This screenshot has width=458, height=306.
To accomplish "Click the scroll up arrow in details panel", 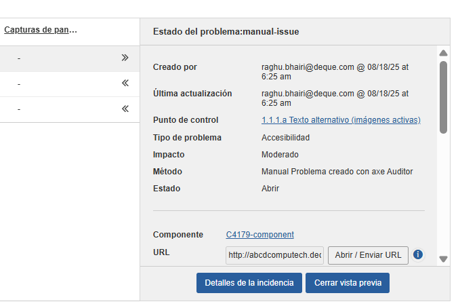I will pos(443,53).
